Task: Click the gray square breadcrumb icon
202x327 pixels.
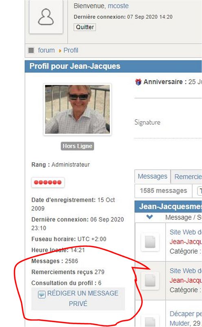Action: click(31, 50)
